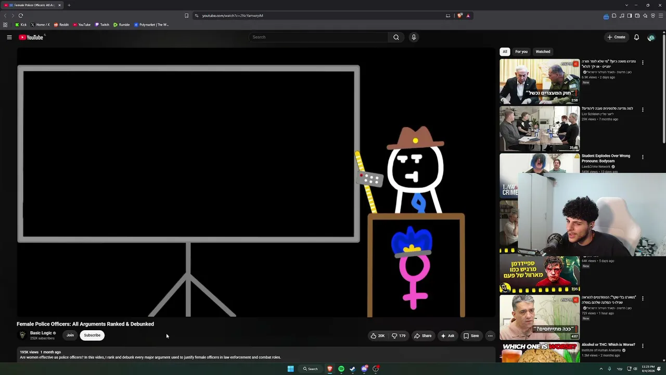Viewport: 666px width, 375px height.
Task: Open the browser main hamburger menu
Action: (x=661, y=16)
